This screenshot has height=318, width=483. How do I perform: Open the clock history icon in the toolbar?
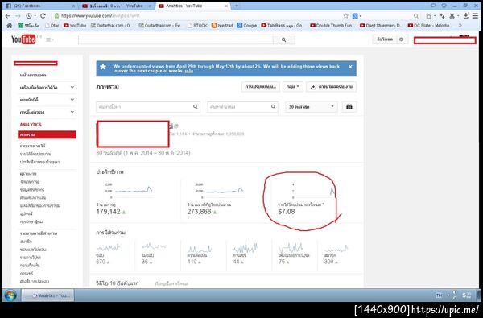(29, 16)
